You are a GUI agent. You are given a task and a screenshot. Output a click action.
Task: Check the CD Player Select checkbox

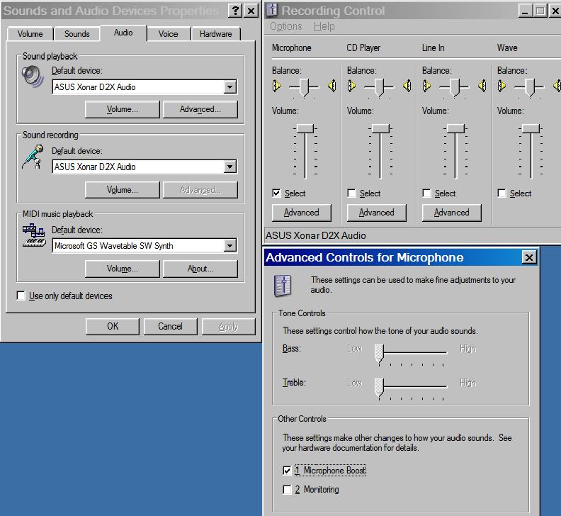[x=352, y=193]
